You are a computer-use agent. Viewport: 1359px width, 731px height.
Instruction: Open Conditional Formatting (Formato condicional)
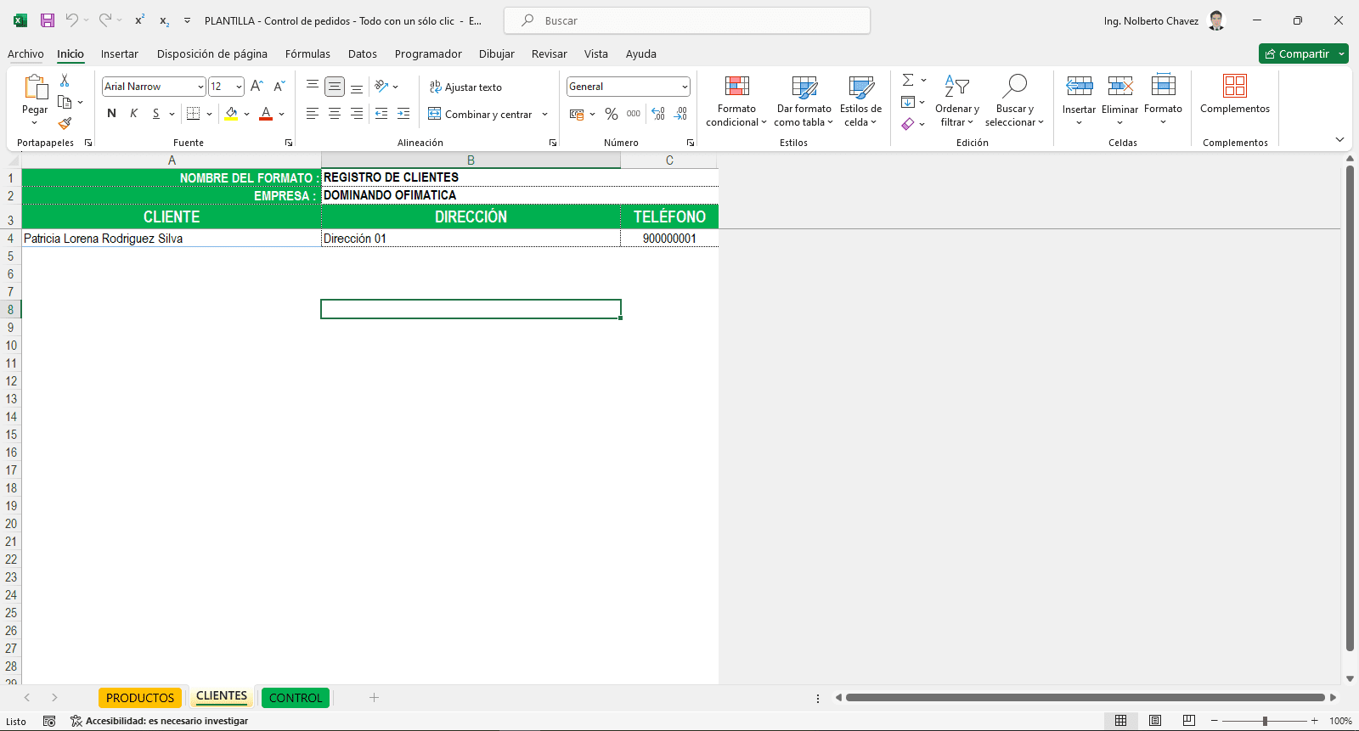(736, 102)
